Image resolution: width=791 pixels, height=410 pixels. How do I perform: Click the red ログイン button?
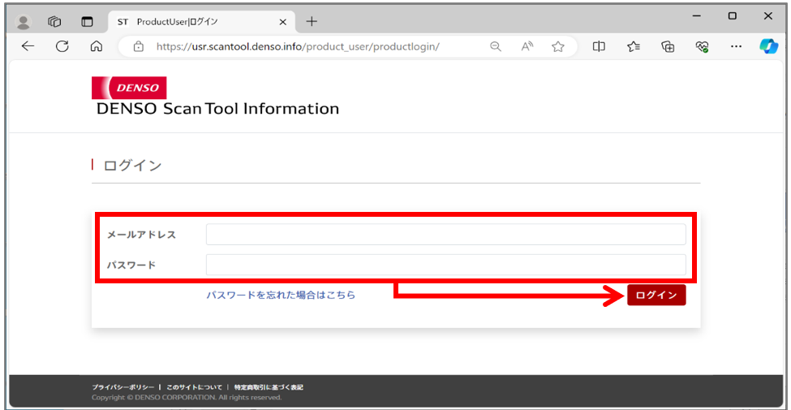click(x=656, y=295)
